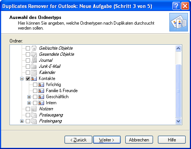Select the Journal folder label
The width and height of the screenshot is (191, 149).
tap(46, 60)
